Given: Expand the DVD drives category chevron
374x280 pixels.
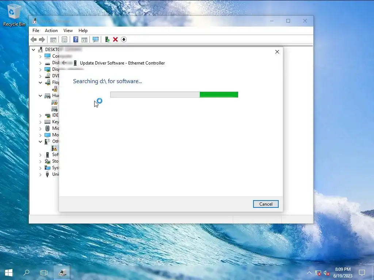Looking at the screenshot, I should (x=40, y=76).
